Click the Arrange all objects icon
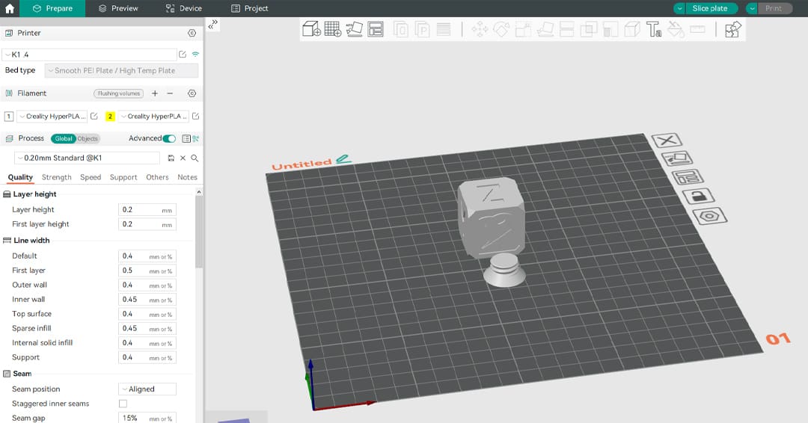Screen dimensions: 808x423 click(376, 29)
